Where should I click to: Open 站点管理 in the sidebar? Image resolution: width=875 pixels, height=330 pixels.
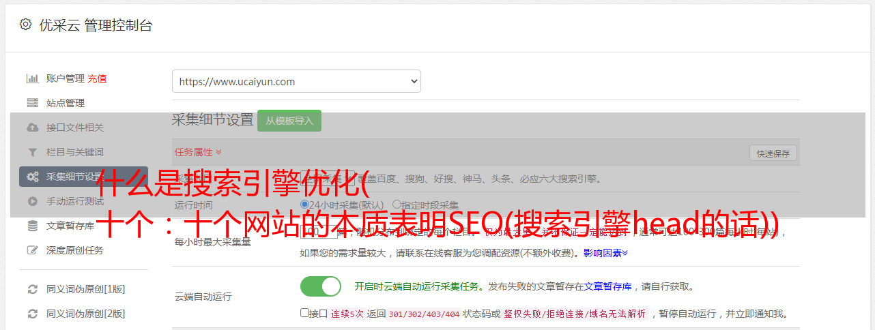pyautogui.click(x=66, y=103)
